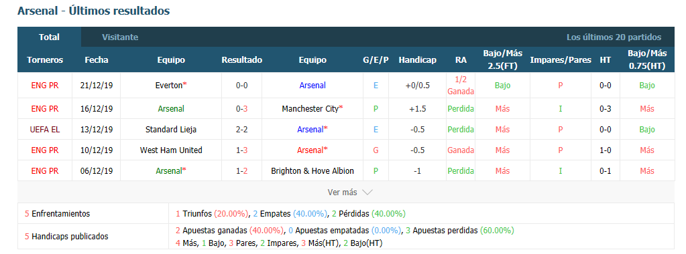Select the Total tab
Screen dimensions: 686x254
[x=49, y=37]
